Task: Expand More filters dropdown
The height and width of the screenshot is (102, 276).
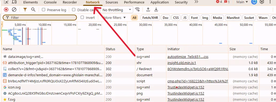Action: (x=115, y=18)
